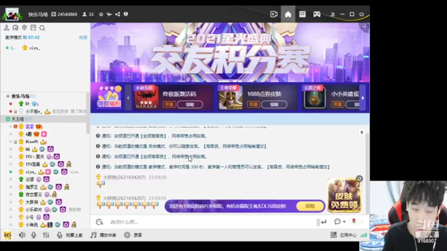Click the user list scrollbar
This screenshot has width=447, height=251.
[88, 114]
